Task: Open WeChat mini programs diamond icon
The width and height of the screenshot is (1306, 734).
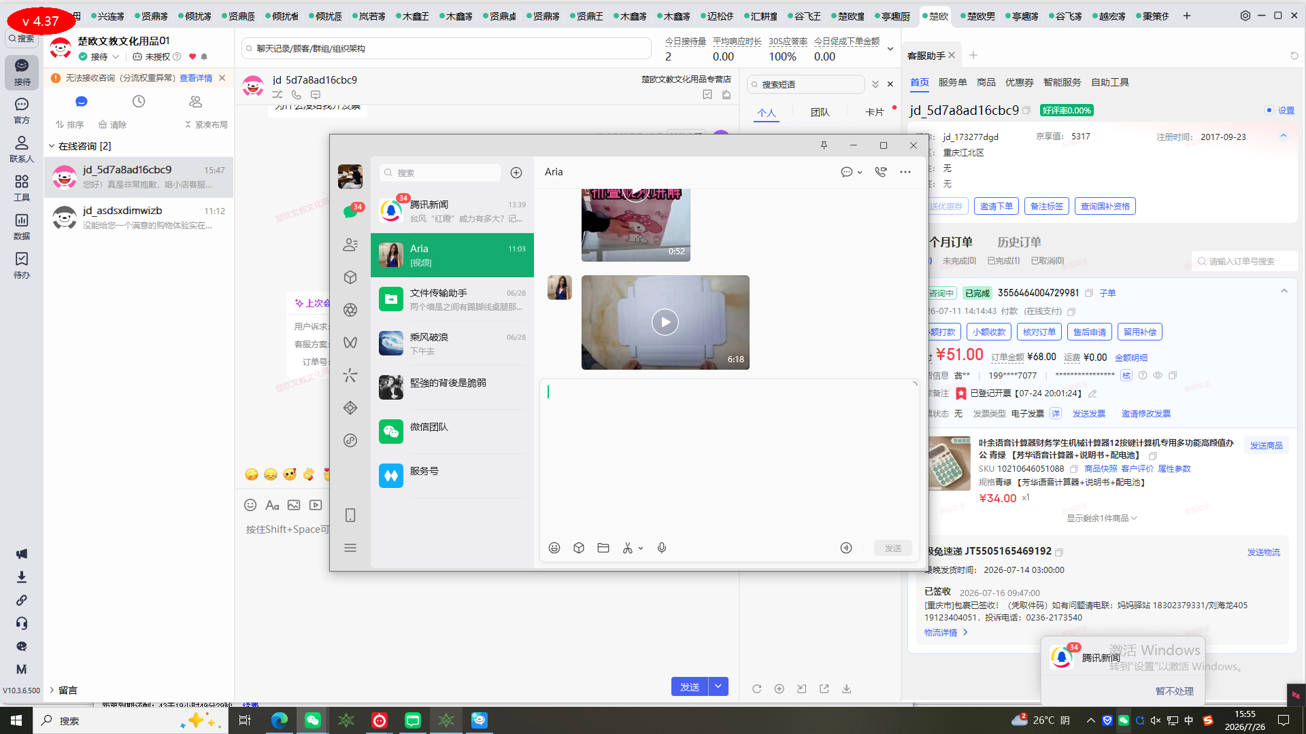Action: tap(350, 408)
